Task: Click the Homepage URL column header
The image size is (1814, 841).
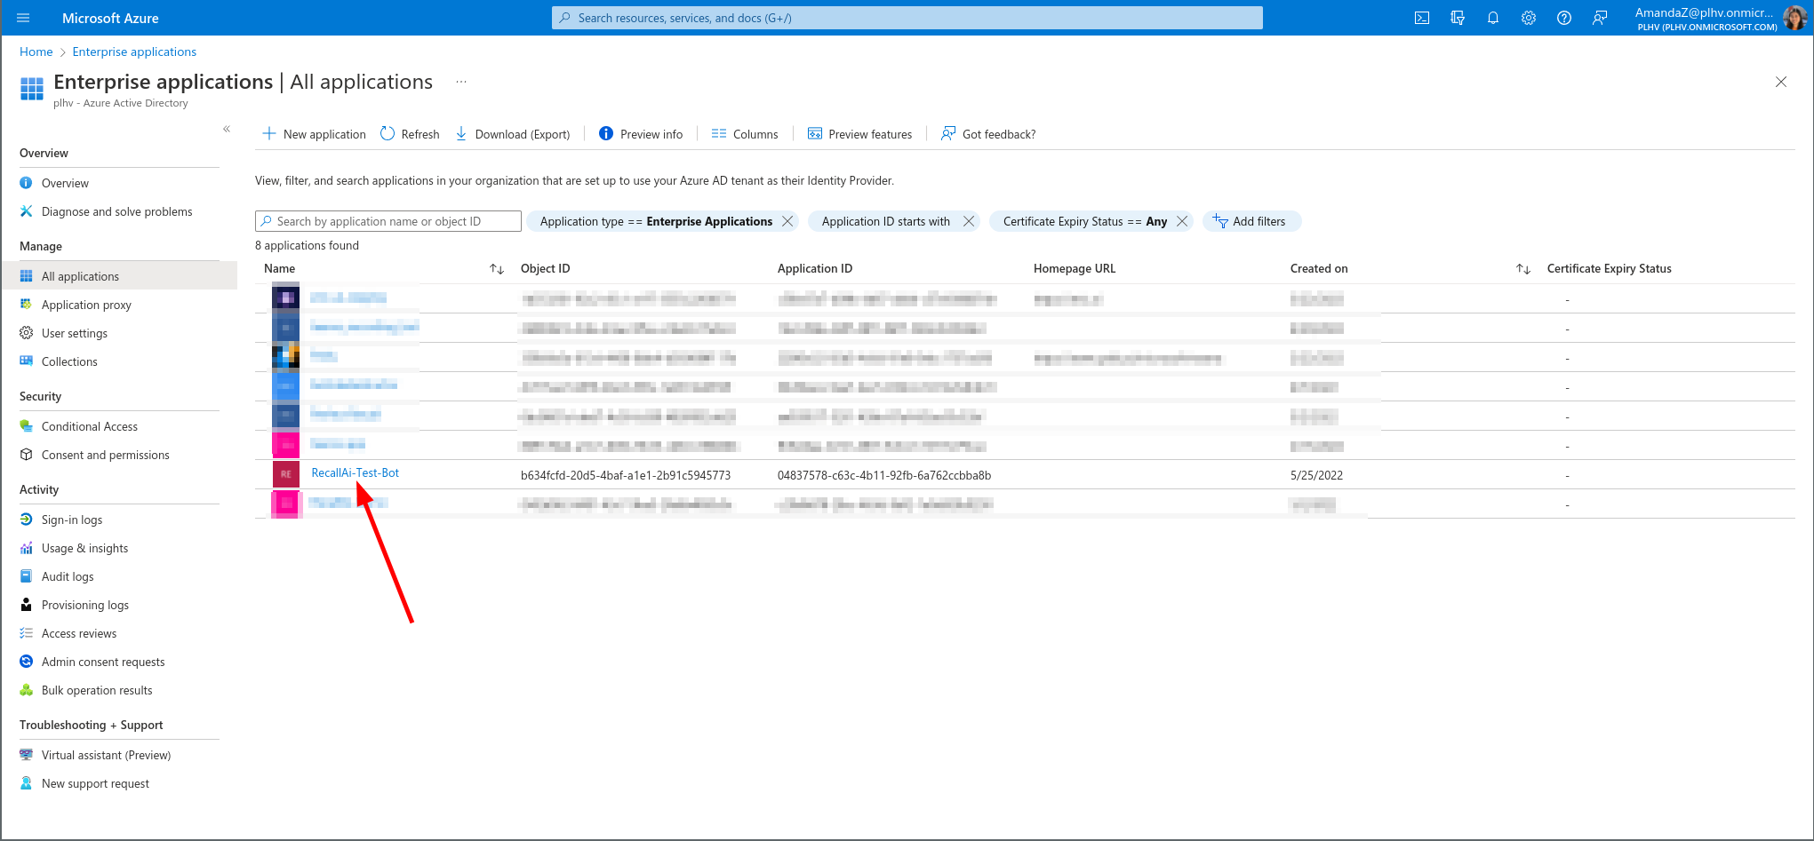Action: [1075, 268]
